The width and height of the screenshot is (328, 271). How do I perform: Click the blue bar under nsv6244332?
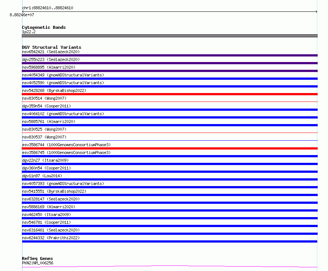[170, 241]
